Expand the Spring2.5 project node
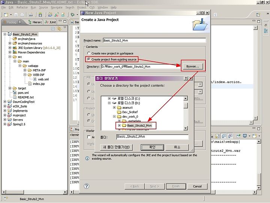Image resolution: width=270 pixels, height=203 pixels. pyautogui.click(x=5, y=124)
